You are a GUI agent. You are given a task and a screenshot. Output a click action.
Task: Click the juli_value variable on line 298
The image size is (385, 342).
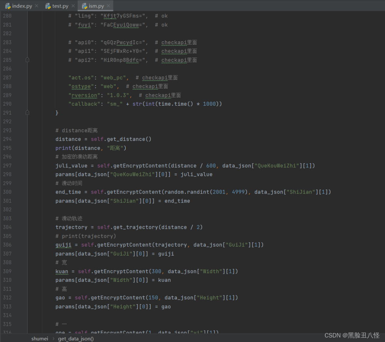196,174
